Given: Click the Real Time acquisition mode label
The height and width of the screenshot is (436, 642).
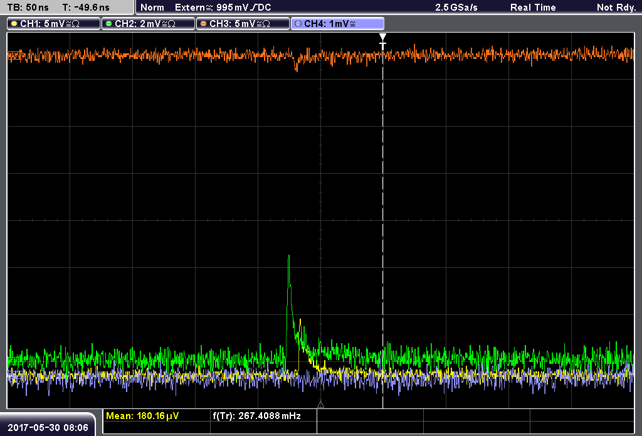Looking at the screenshot, I should (x=533, y=8).
